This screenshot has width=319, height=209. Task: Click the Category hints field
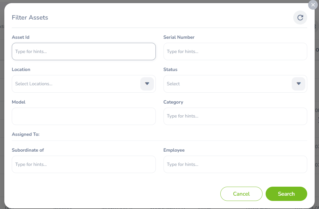[235, 116]
